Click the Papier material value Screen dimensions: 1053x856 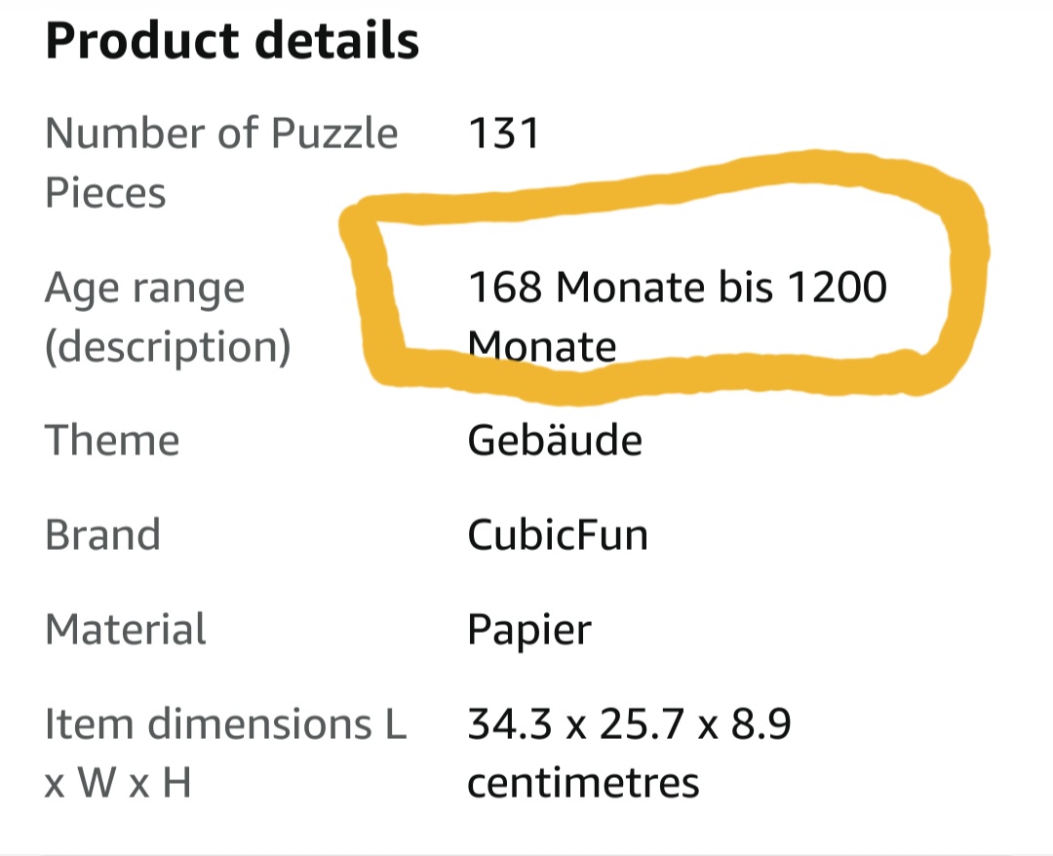pyautogui.click(x=529, y=630)
